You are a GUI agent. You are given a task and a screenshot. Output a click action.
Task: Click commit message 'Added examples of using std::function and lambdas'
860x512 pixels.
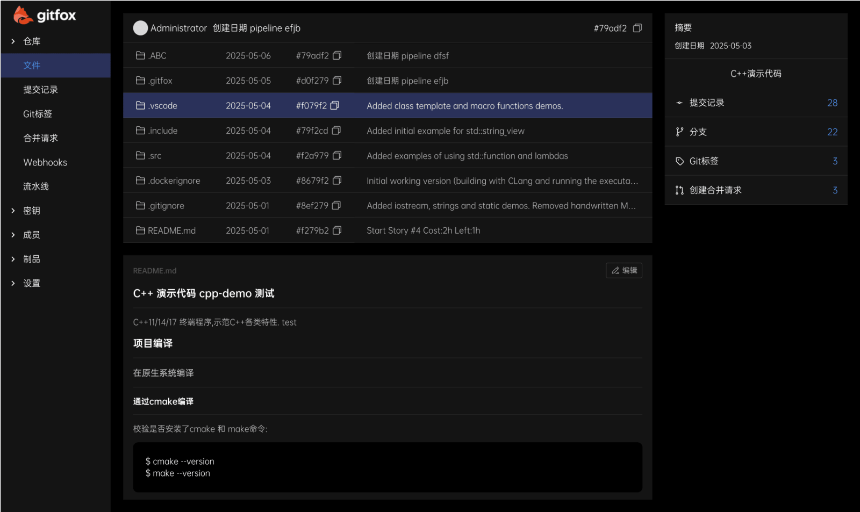467,156
